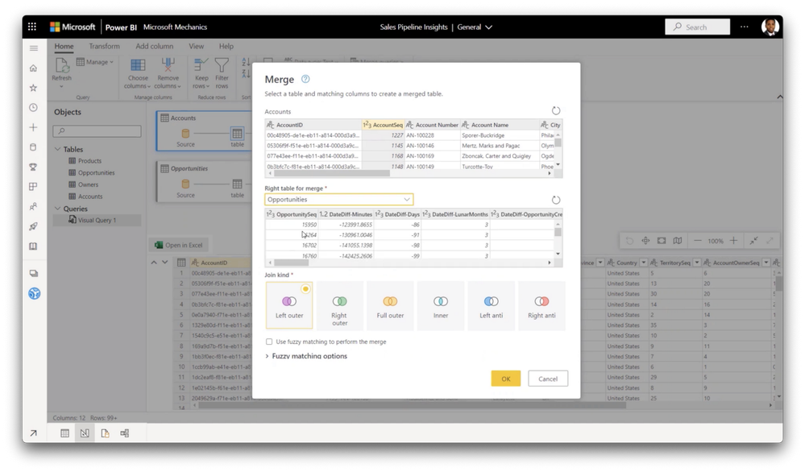
Task: Open the General sensitivity dropdown
Action: pyautogui.click(x=475, y=27)
